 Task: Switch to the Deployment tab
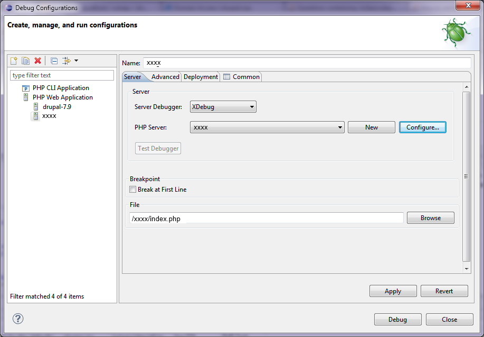(x=201, y=77)
